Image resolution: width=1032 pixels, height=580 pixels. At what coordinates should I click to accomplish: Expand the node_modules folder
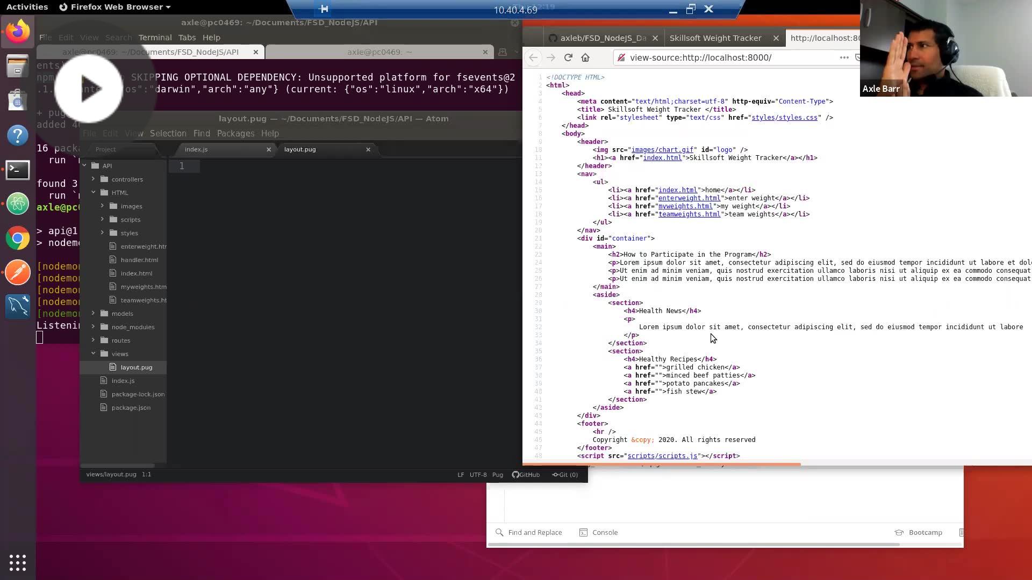tap(93, 327)
